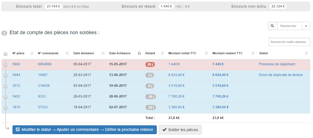Viewport: 313px width, 138px height.
Task: Click the red 26 j delay badge
Action: (x=150, y=64)
